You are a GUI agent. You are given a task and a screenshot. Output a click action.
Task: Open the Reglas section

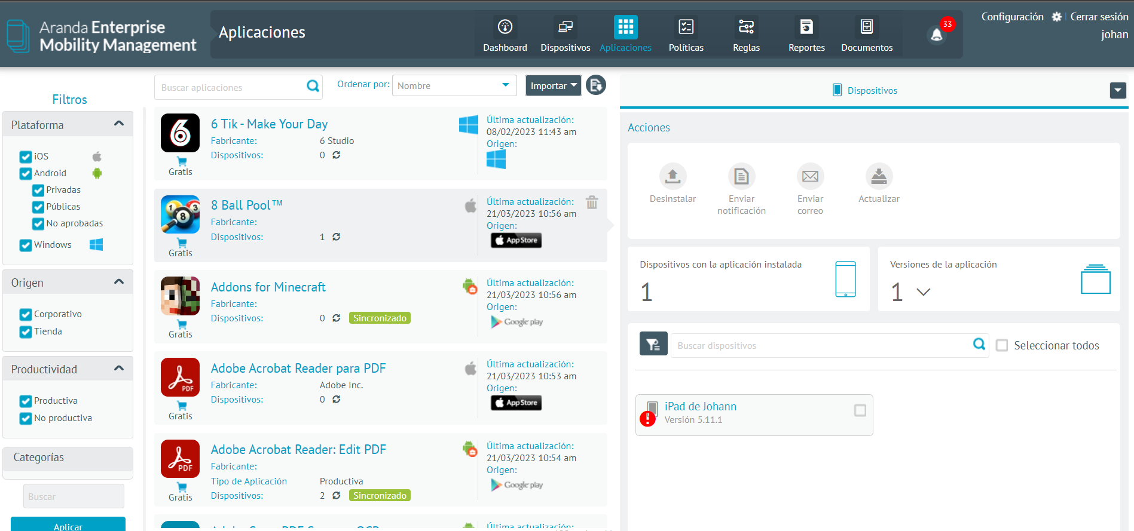click(746, 35)
